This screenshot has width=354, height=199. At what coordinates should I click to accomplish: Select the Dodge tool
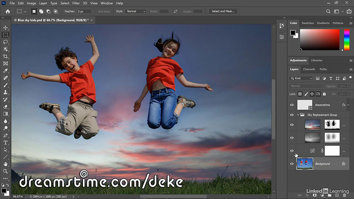pos(5,128)
